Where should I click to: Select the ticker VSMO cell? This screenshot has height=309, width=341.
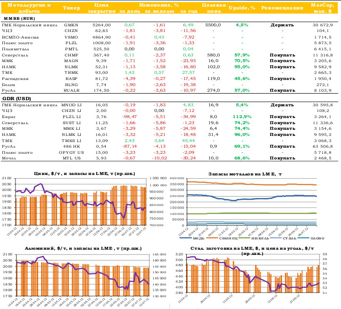71,37
